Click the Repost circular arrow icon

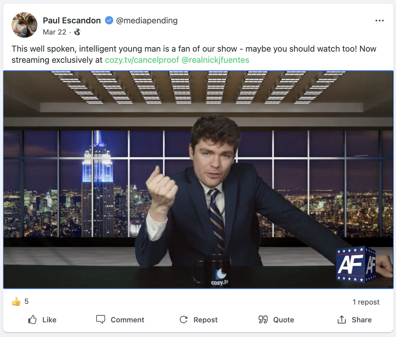[183, 320]
